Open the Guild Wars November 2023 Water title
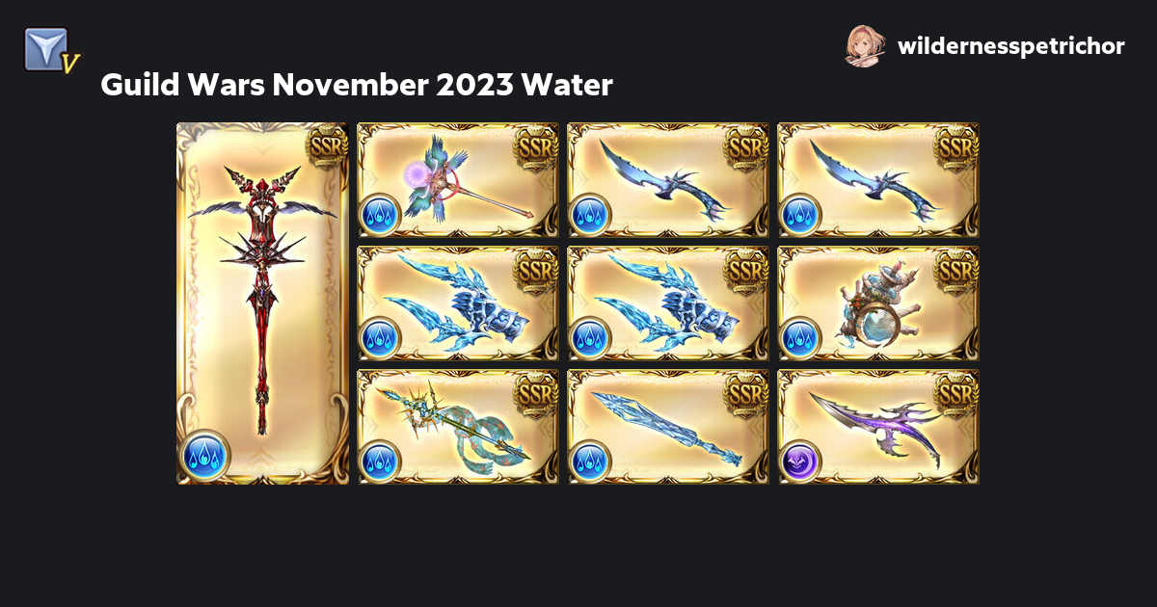Screen dimensions: 1157x607 tap(356, 85)
